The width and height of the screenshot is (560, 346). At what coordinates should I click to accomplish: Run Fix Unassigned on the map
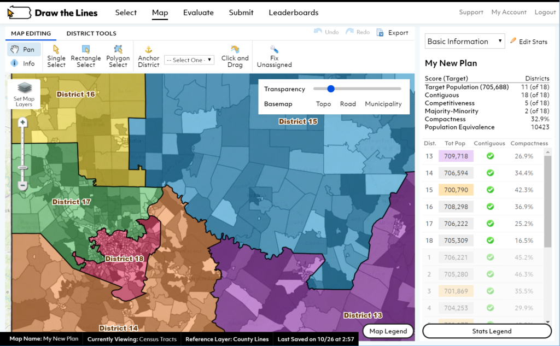click(273, 56)
